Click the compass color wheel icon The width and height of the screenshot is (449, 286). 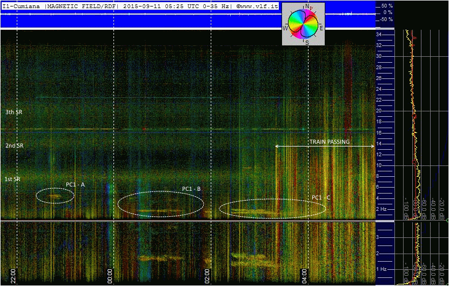(x=303, y=22)
